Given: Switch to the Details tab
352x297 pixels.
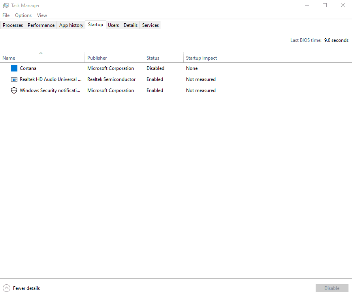Looking at the screenshot, I should tap(130, 25).
